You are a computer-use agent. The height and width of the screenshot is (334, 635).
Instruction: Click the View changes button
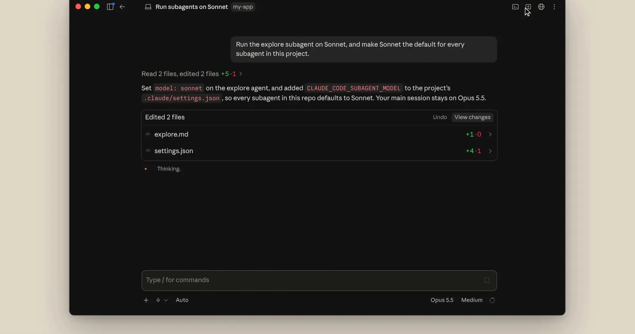472,117
